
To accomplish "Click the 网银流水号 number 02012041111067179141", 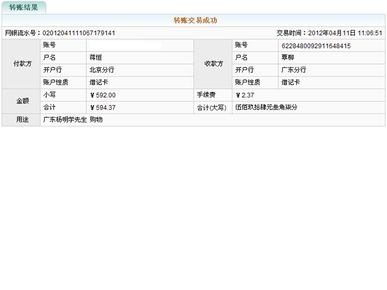I will click(79, 33).
